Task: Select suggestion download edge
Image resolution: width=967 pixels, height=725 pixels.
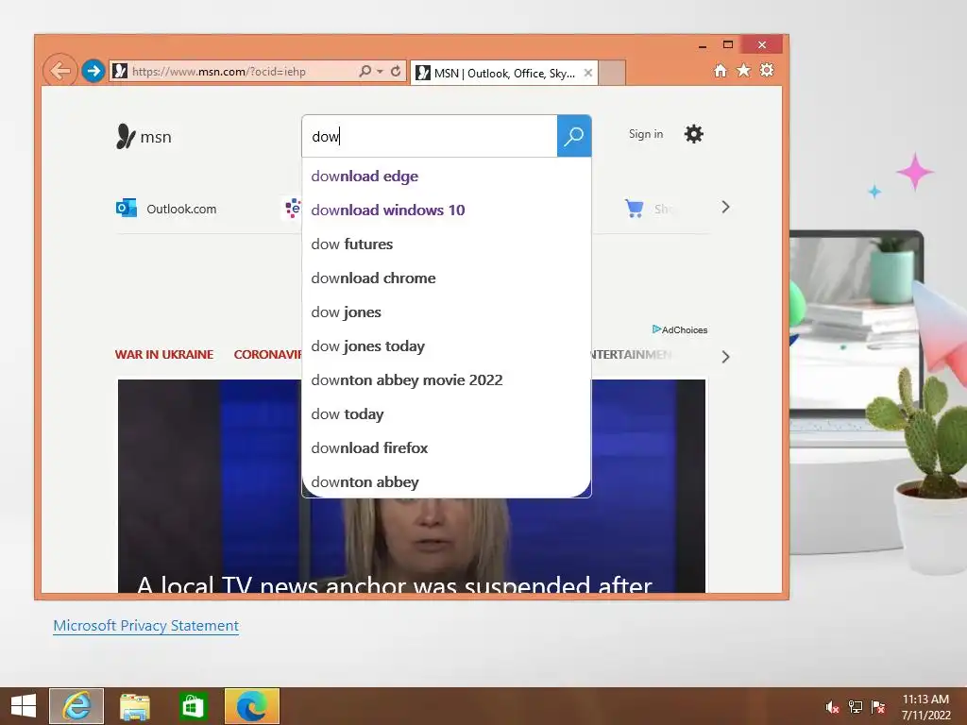Action: point(446,177)
